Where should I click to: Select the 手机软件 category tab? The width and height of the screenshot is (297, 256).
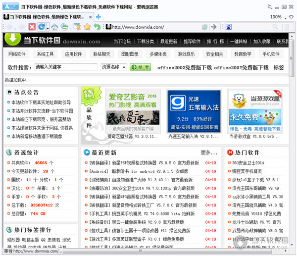271,54
